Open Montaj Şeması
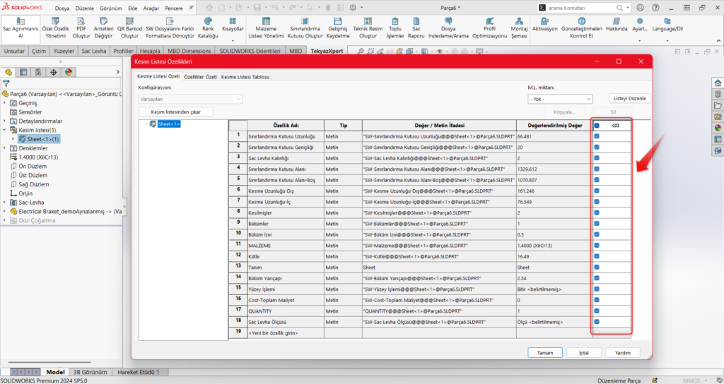This screenshot has height=384, width=724. [519, 28]
